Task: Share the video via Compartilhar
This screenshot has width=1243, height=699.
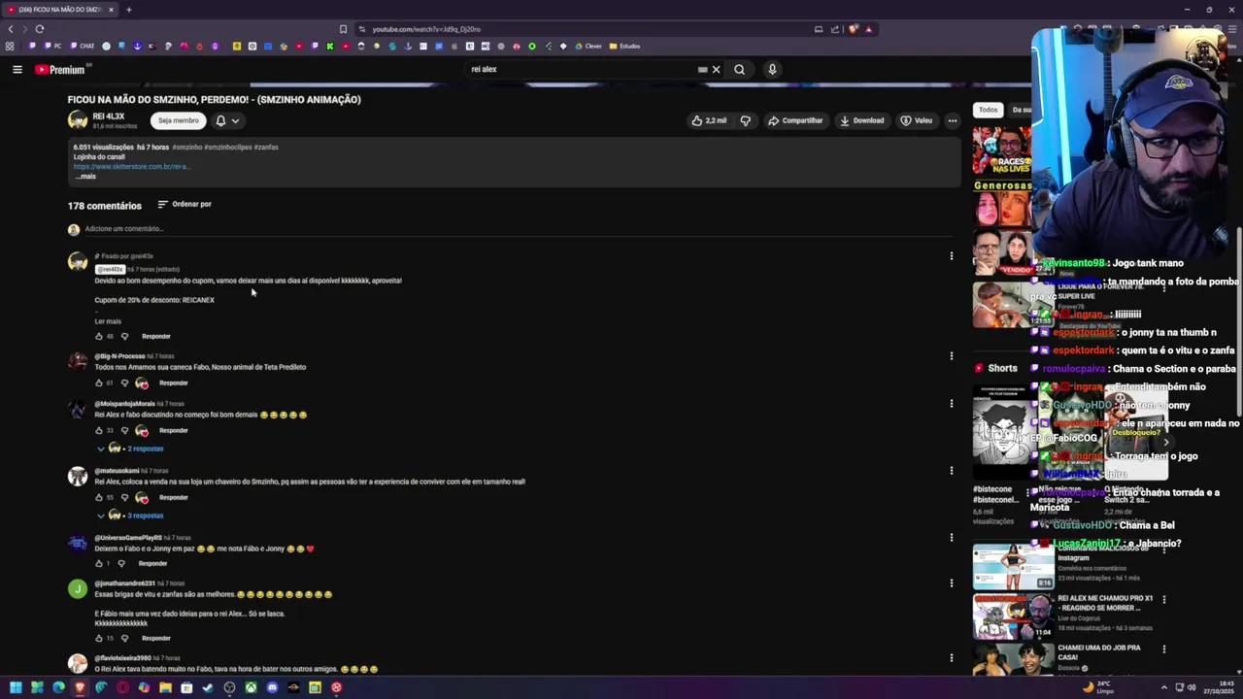Action: click(x=795, y=120)
